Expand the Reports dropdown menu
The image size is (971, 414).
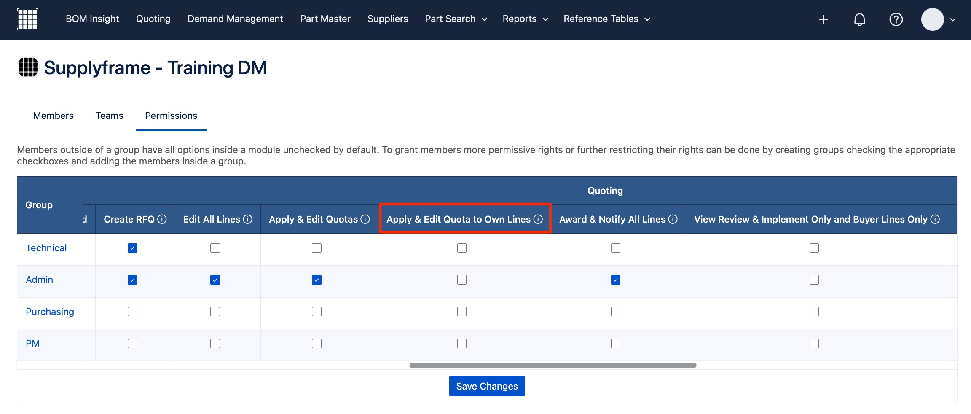coord(526,19)
